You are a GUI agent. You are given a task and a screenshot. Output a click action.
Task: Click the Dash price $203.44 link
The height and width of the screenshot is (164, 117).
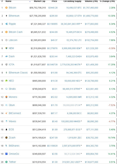click(x=54, y=56)
